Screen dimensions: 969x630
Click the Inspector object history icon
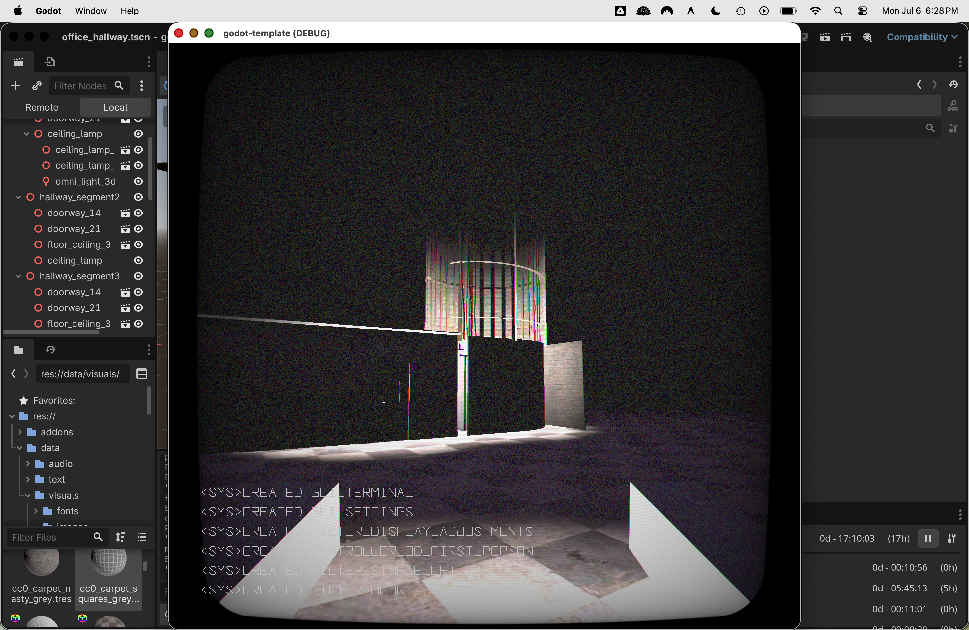point(953,85)
